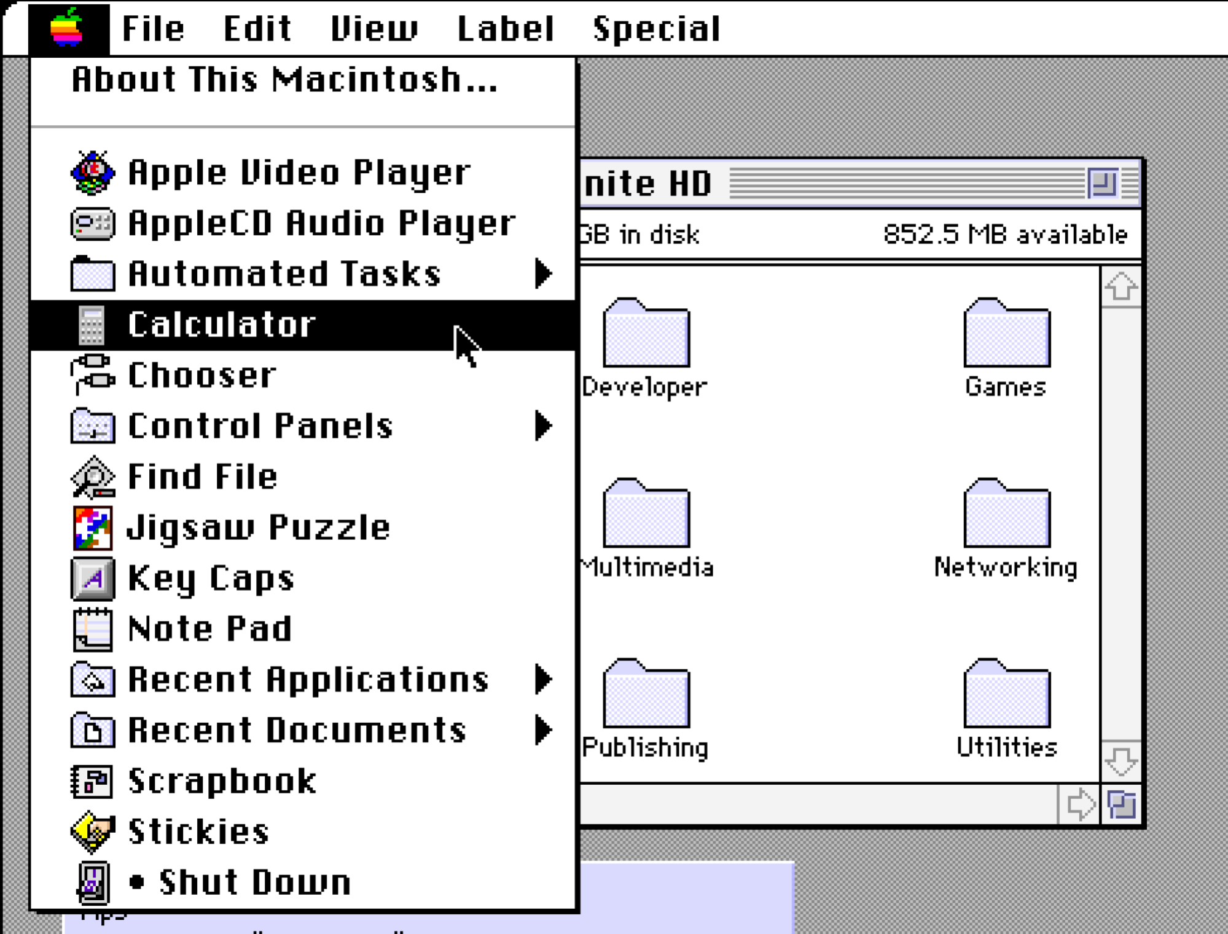
Task: Choose the Calculator text label
Action: coord(221,325)
